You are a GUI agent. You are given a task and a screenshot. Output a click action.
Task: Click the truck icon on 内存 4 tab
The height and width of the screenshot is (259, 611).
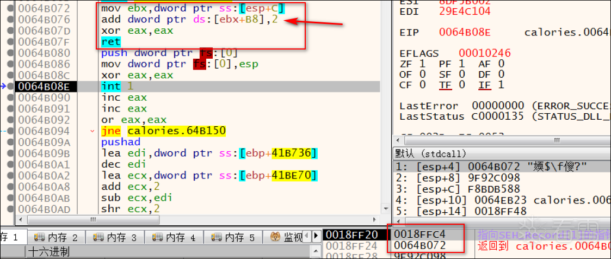157,237
